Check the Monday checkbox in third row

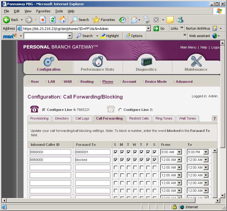click(122, 167)
